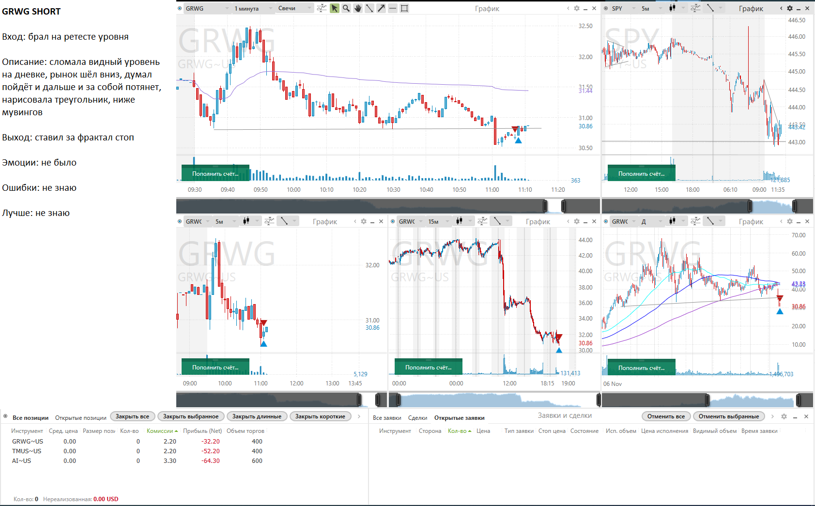Expand the GRWG symbol dropdown in the 1-minute chart
Viewport: 815px width, 506px height.
(227, 9)
